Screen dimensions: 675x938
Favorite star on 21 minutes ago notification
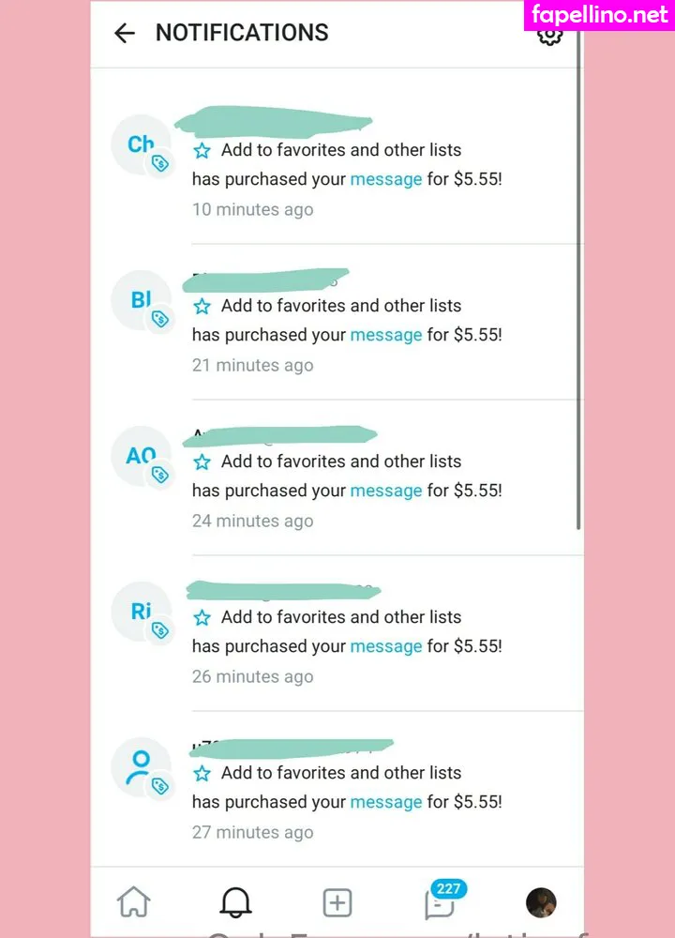click(x=202, y=306)
